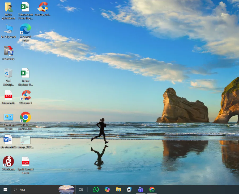This screenshot has height=194, width=239.
Task: Launch revosetup from the desktop
Action: coord(8,51)
